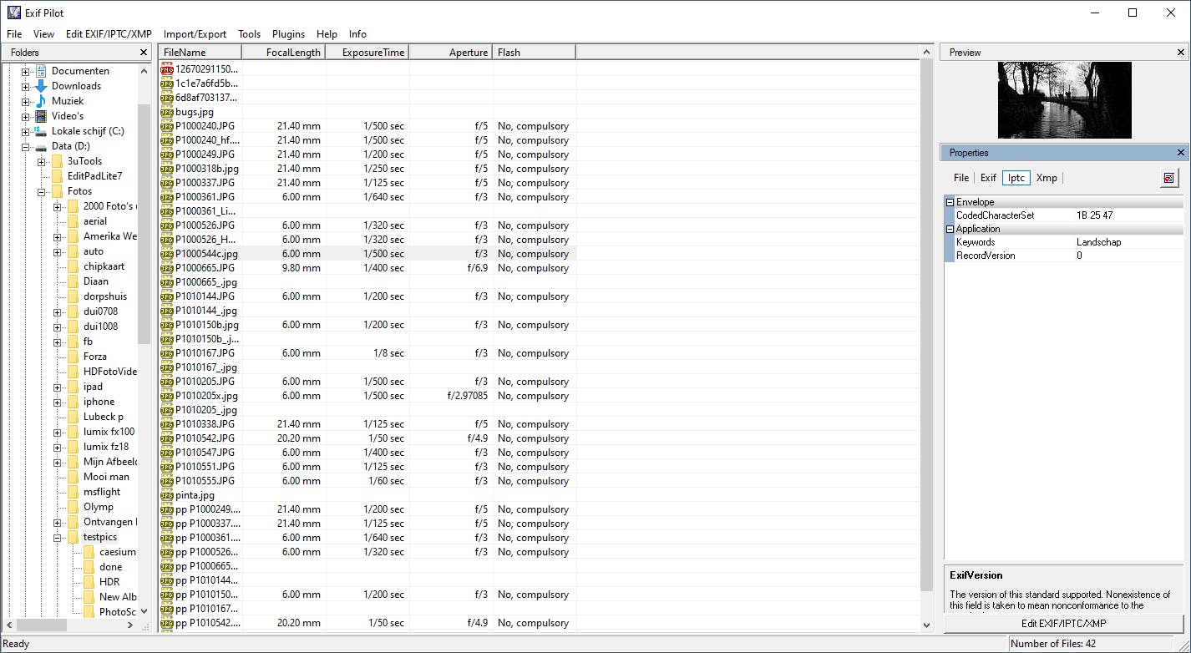Click the folder icon of EditPadLite7
Image resolution: width=1191 pixels, height=653 pixels.
(57, 176)
